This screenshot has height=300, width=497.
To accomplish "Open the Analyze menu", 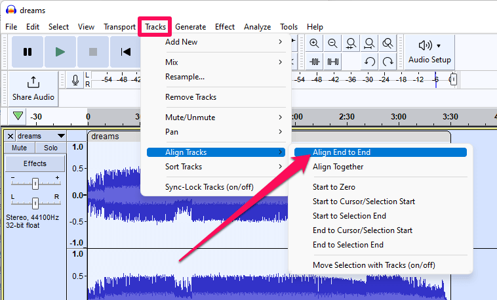I will tap(258, 27).
